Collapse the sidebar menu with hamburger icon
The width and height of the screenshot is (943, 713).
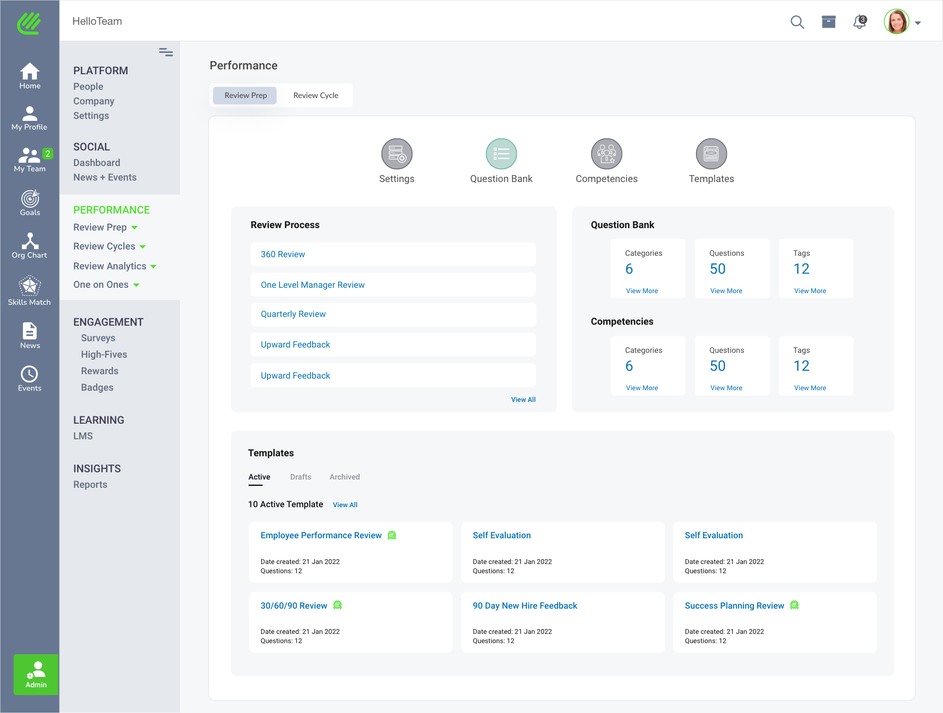click(166, 52)
